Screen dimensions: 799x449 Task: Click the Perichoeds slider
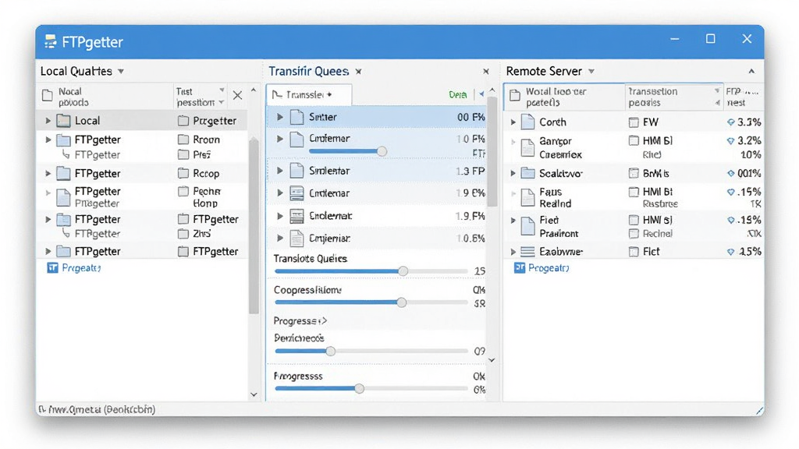371,351
